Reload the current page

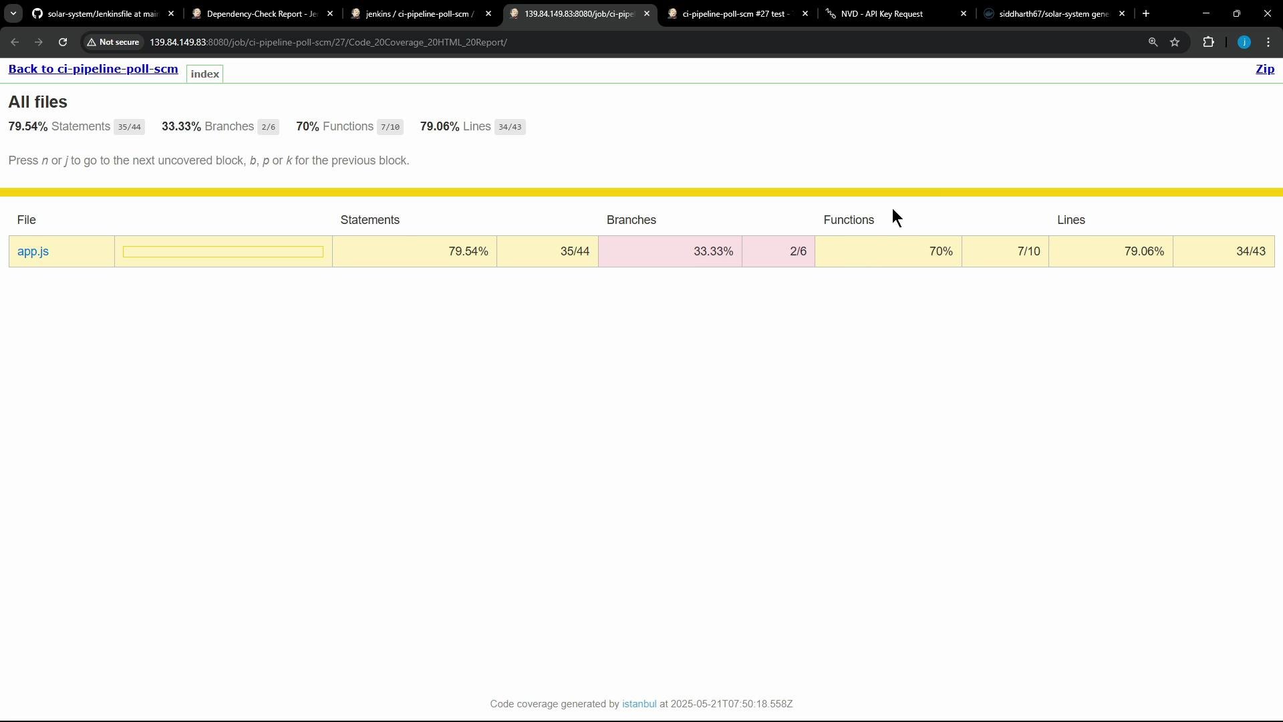(63, 42)
